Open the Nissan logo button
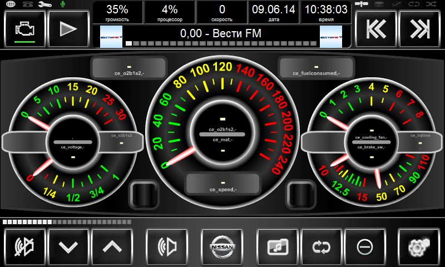Viewport: 445px width, 267px height. pos(222,247)
